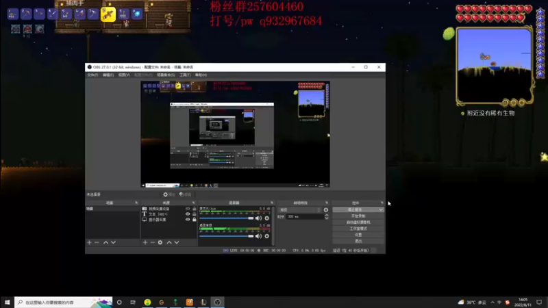Pop out the Sources dock panel icon
The image size is (548, 308).
[193, 203]
